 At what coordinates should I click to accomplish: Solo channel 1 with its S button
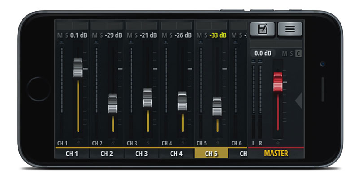pyautogui.click(x=66, y=35)
